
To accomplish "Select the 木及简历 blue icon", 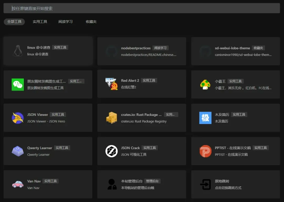I will (x=205, y=117).
